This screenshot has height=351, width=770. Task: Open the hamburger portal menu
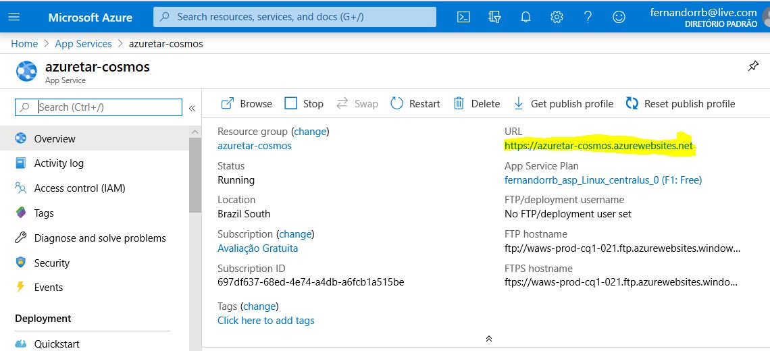click(14, 17)
